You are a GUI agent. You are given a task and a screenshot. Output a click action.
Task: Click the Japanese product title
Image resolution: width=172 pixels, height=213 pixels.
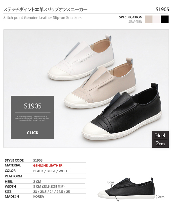pyautogui.click(x=46, y=9)
